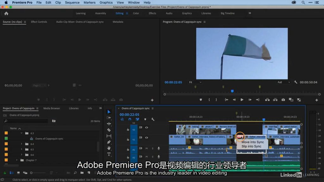Step forward one frame in Program monitor
Screen dimensions: 324x182
250,100
